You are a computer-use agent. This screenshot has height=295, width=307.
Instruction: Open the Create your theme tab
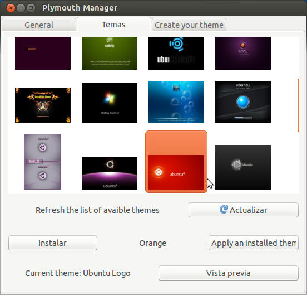[x=189, y=25]
